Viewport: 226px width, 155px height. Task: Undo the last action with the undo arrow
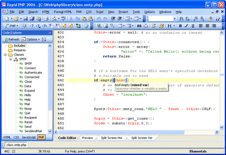point(99,19)
